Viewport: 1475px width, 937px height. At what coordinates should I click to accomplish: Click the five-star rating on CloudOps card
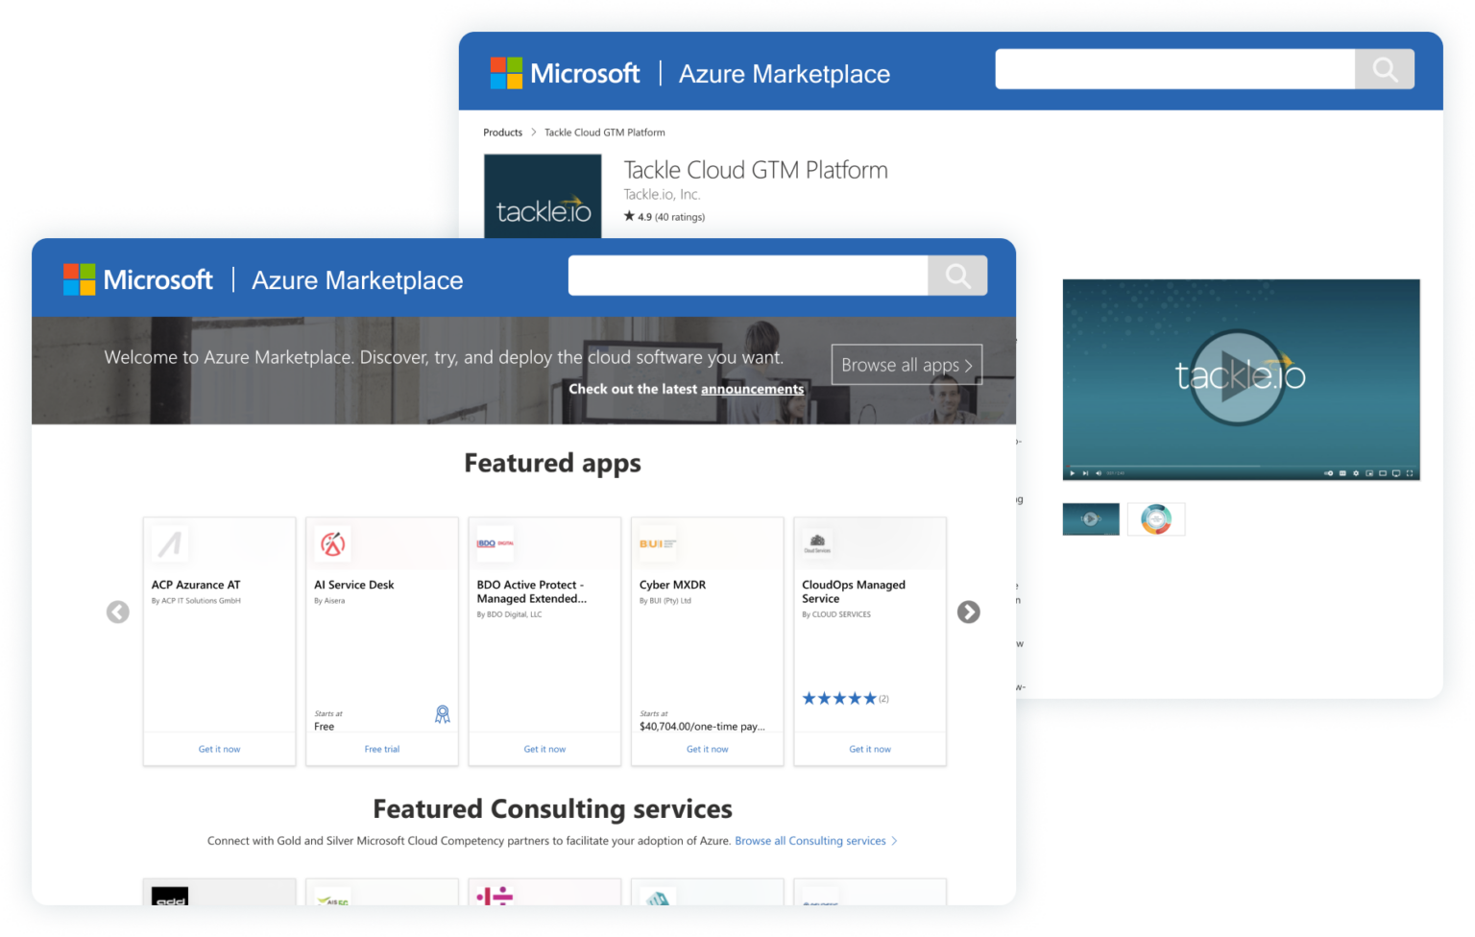tap(839, 699)
